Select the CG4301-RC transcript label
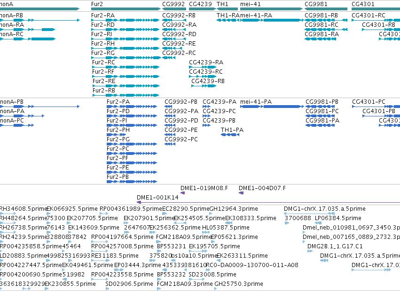This screenshot has height=291, width=400. tap(369, 15)
